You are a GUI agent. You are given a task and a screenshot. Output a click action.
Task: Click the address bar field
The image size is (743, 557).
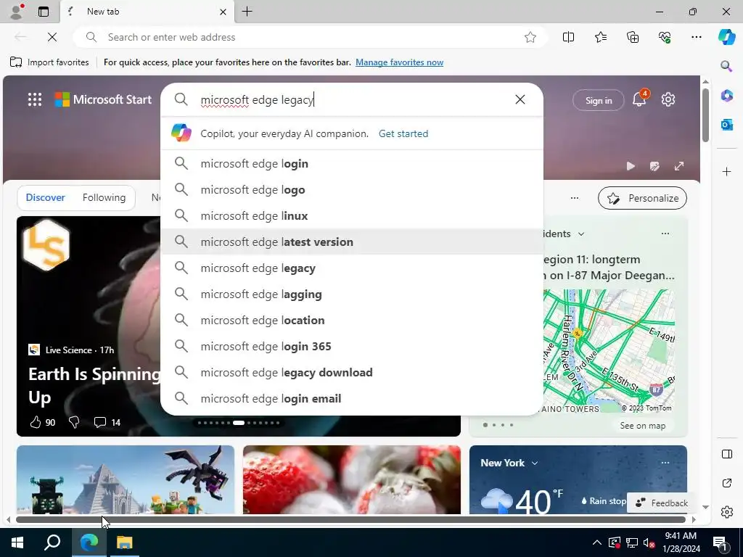click(x=311, y=37)
